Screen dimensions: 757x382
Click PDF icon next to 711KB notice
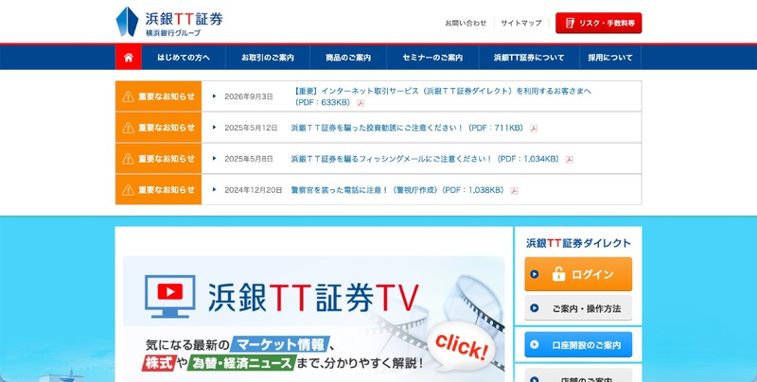pos(534,129)
